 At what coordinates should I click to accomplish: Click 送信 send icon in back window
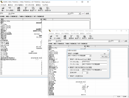[85, 13]
